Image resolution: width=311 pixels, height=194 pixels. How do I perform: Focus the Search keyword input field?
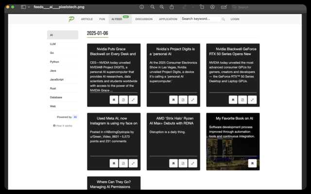pyautogui.click(x=201, y=19)
